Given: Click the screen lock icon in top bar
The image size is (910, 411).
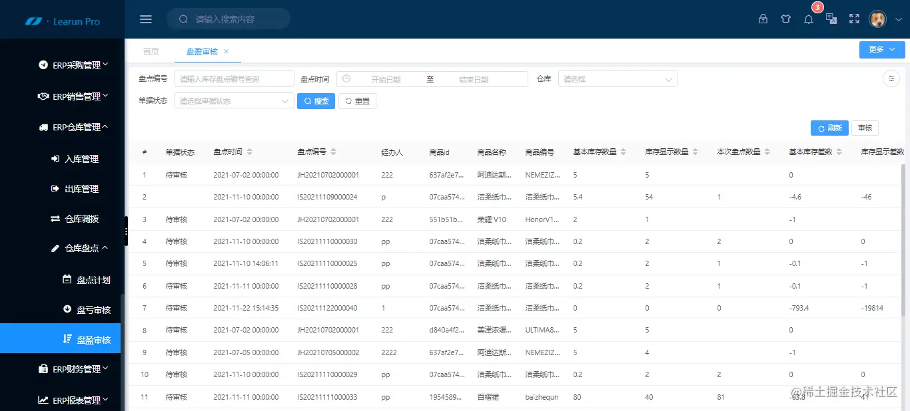Looking at the screenshot, I should point(763,19).
